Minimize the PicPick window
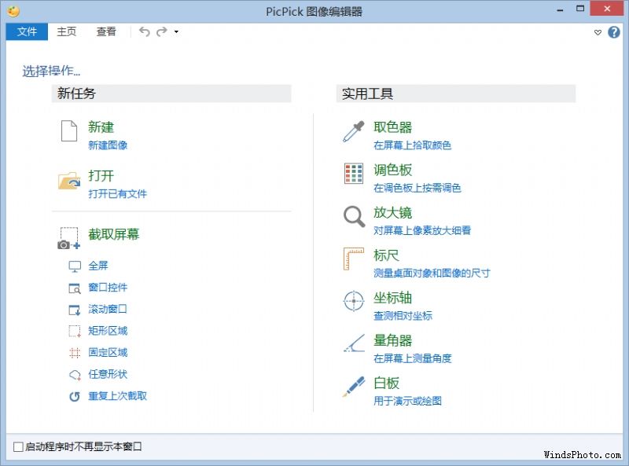This screenshot has width=629, height=466. (560, 9)
